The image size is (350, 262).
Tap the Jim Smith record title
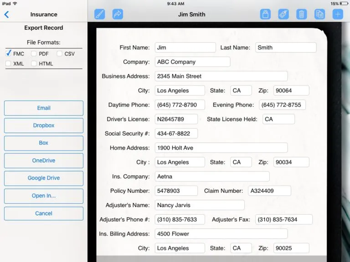191,15
